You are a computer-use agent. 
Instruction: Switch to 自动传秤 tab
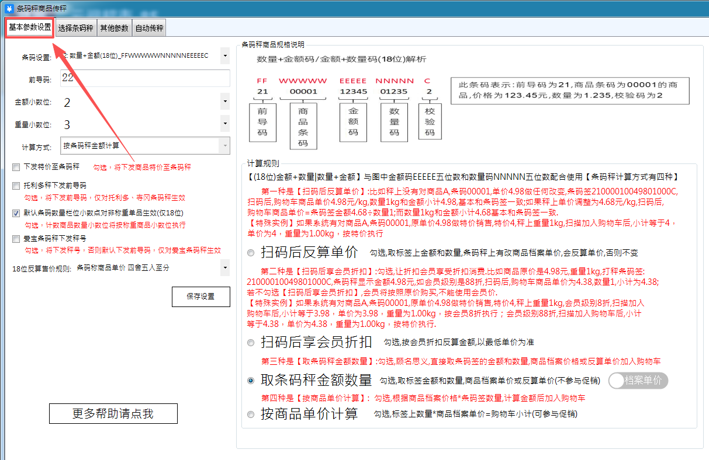(150, 27)
